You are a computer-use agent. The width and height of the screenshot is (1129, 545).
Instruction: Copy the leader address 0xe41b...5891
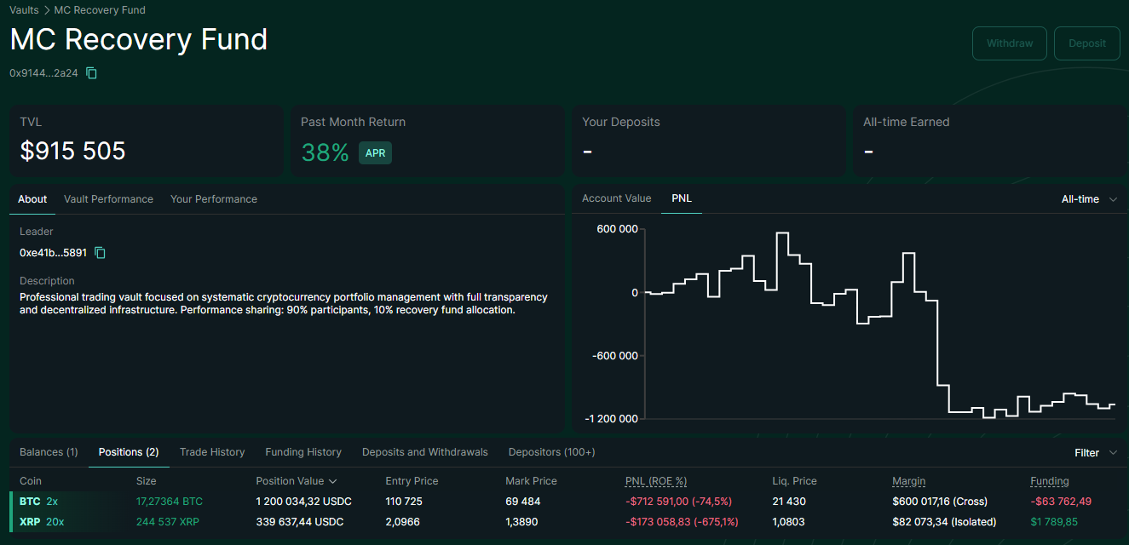click(x=101, y=253)
